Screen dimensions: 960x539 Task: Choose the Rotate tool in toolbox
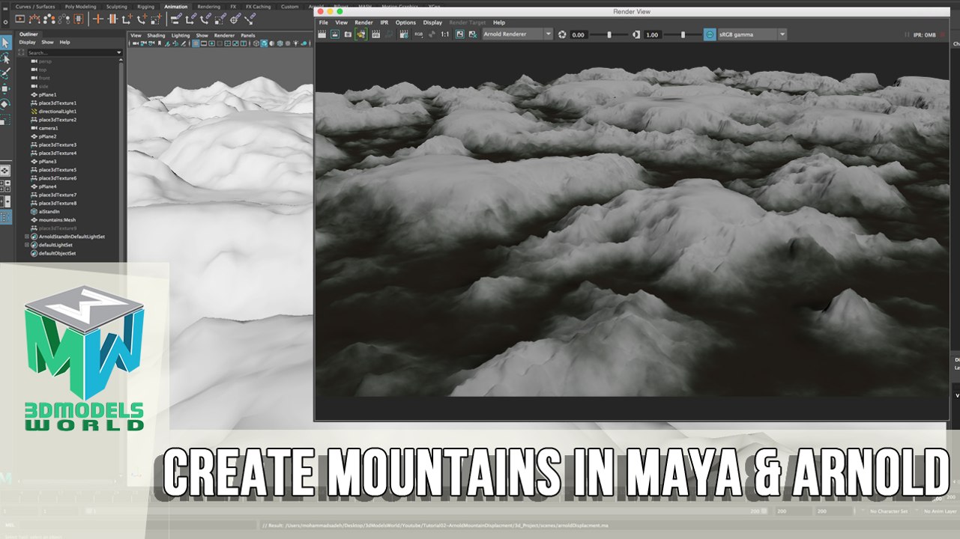click(6, 103)
